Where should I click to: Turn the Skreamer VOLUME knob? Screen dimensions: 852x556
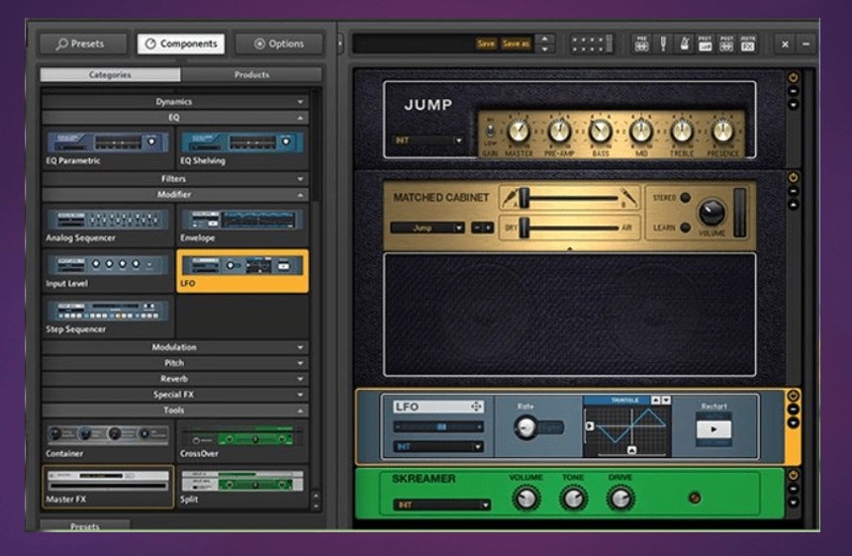tap(525, 498)
